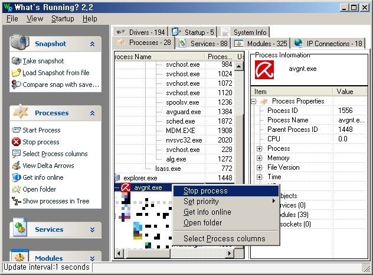The image size is (373, 275).
Task: Select the nvsvc32.exe process row
Action: 174,140
